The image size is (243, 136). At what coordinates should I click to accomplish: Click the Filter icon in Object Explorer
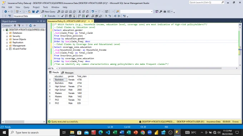pyautogui.click(x=27, y=26)
